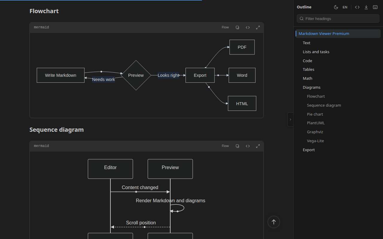Show source code of Flowchart block
Screen dimensions: 383x239
(248, 27)
